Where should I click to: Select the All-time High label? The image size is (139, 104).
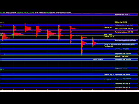pyautogui.click(x=121, y=22)
